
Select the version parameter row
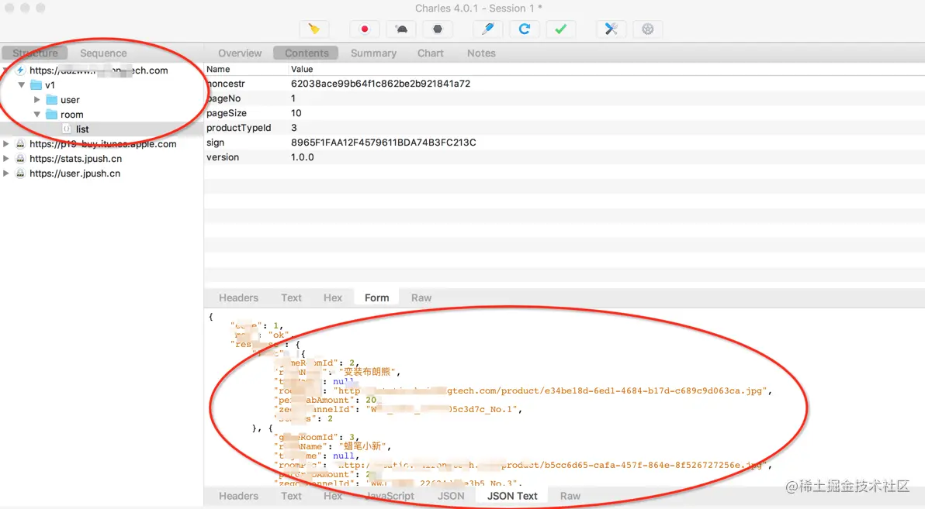[x=564, y=157]
